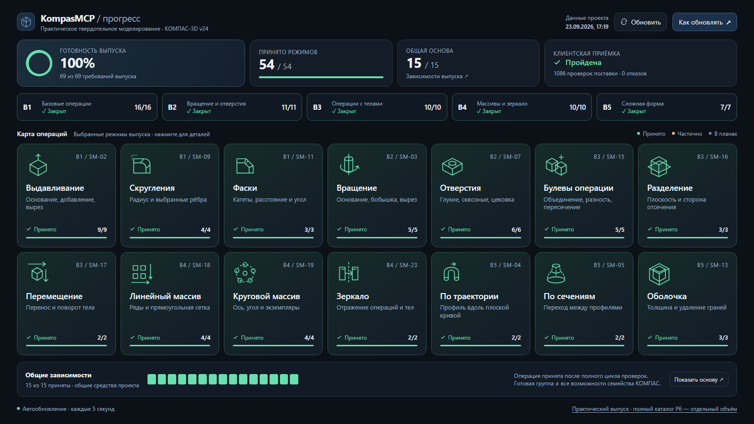754x424 pixels.
Task: Click the Скругления fillet icon
Action: [141, 165]
